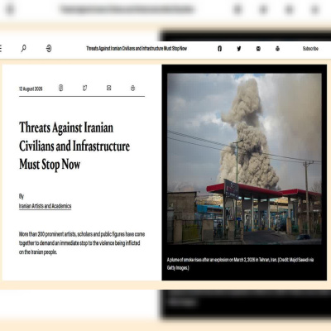Image resolution: width=331 pixels, height=331 pixels.
Task: Click the Subscribe link
Action: pyautogui.click(x=310, y=49)
